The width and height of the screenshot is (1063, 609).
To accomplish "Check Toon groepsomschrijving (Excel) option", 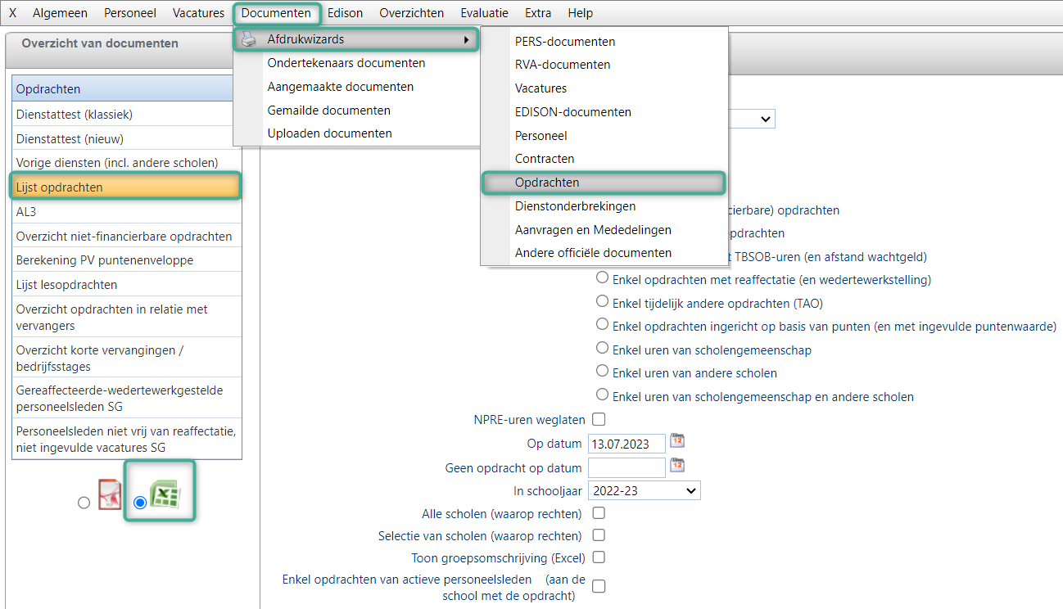I will pos(599,557).
